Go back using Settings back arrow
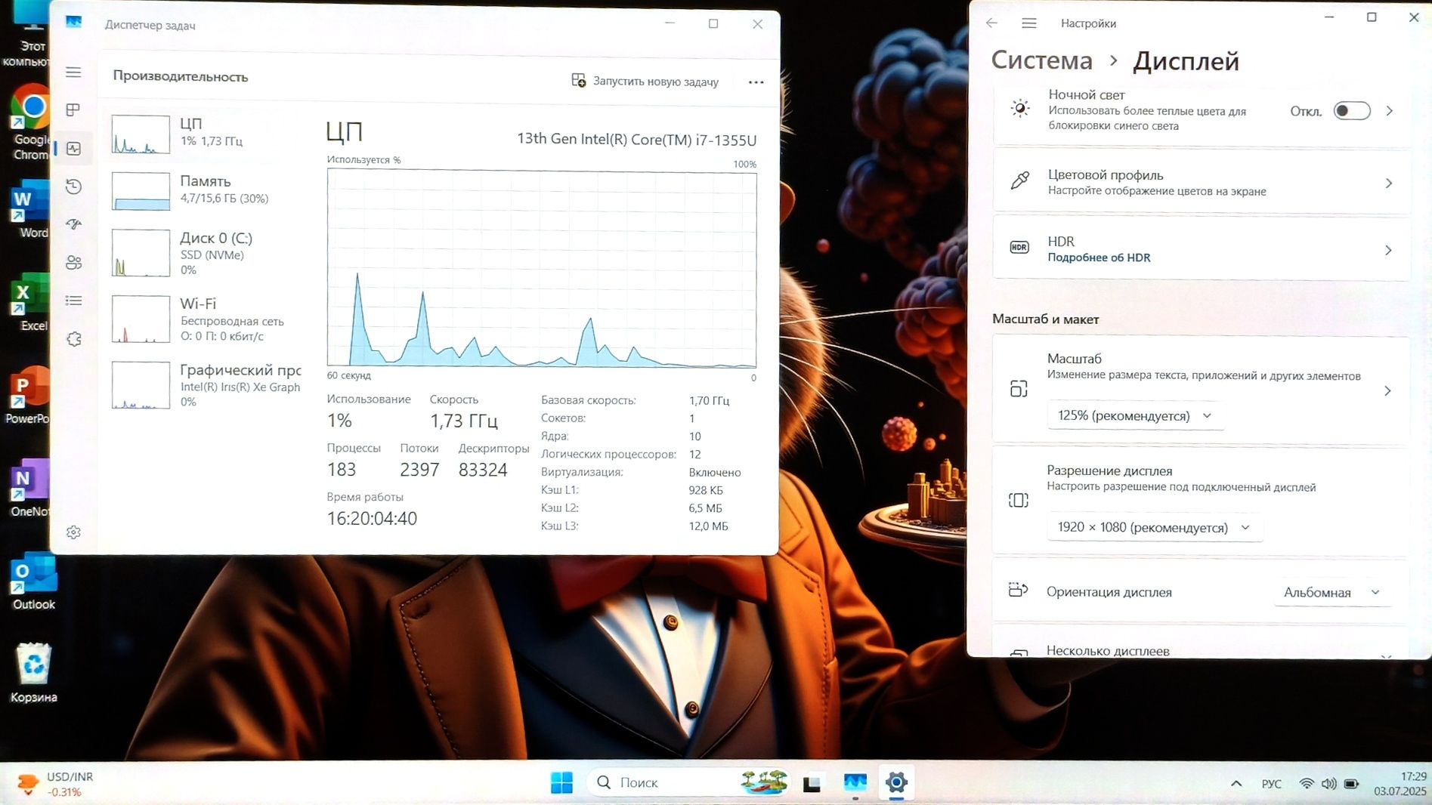The height and width of the screenshot is (805, 1432). (x=991, y=23)
